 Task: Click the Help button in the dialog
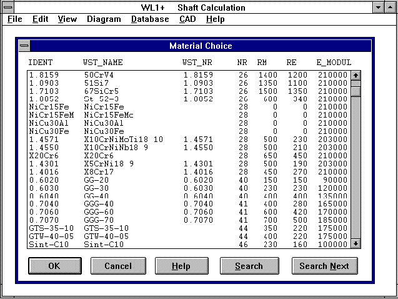[181, 266]
